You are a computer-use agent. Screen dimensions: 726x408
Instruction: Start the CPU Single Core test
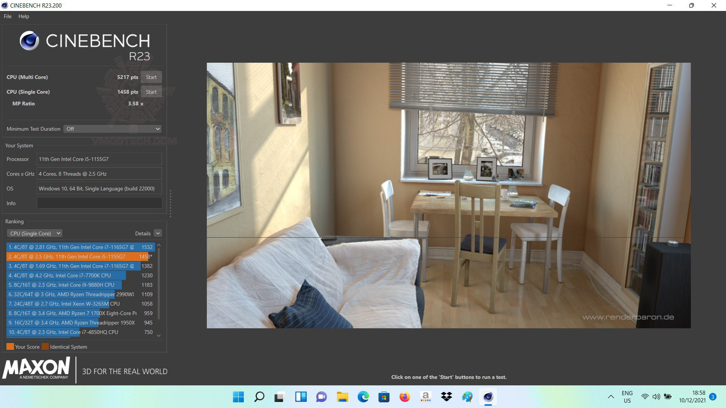(151, 92)
